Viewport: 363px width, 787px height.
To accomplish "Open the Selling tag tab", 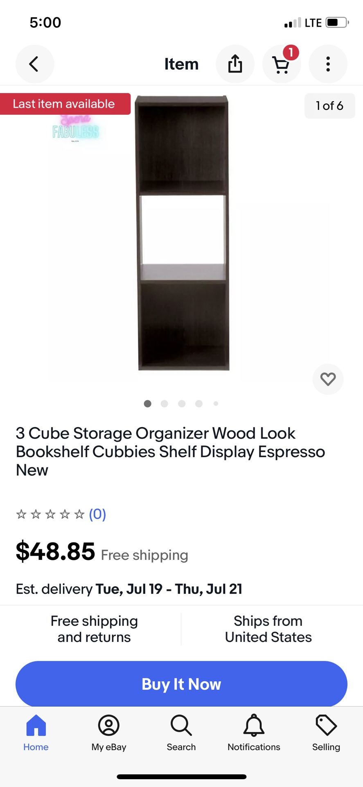I will pos(326,732).
